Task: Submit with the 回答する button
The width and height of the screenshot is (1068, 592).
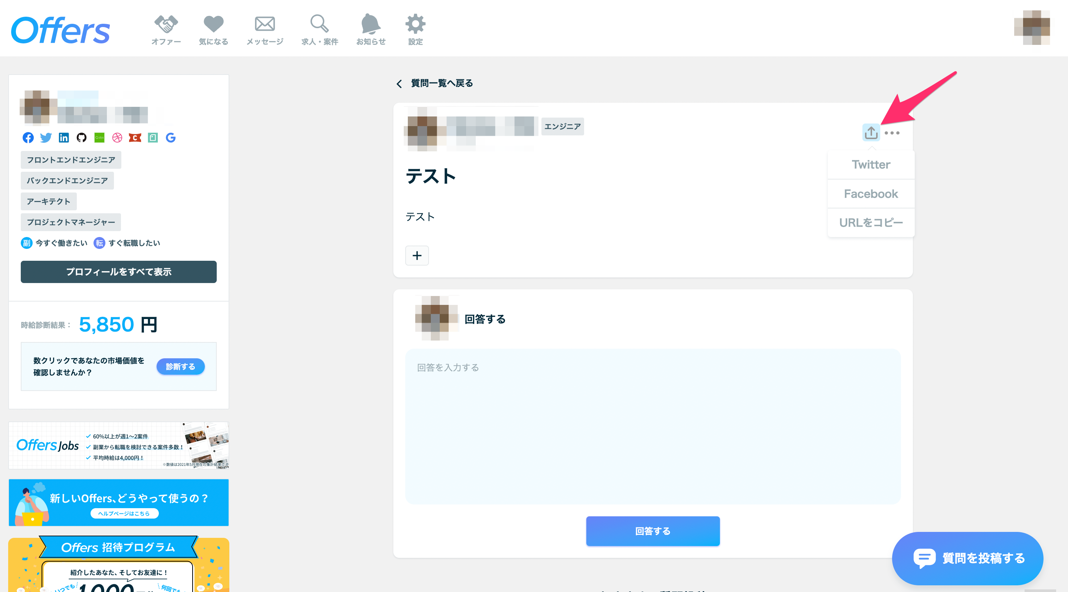Action: coord(653,531)
